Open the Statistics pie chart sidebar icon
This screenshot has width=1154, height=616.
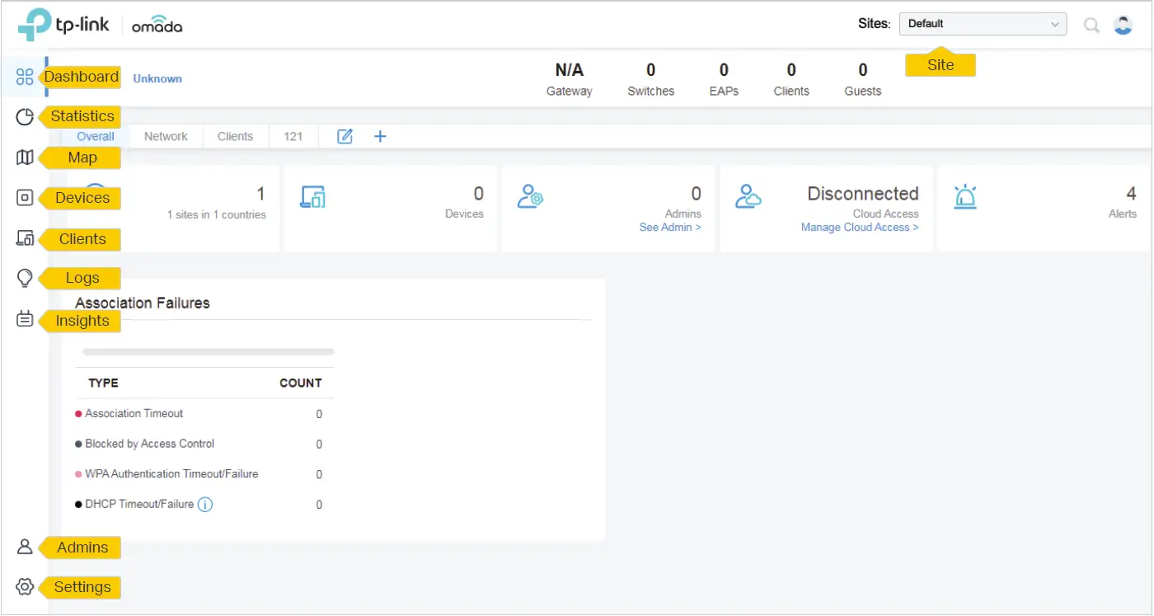pos(25,117)
